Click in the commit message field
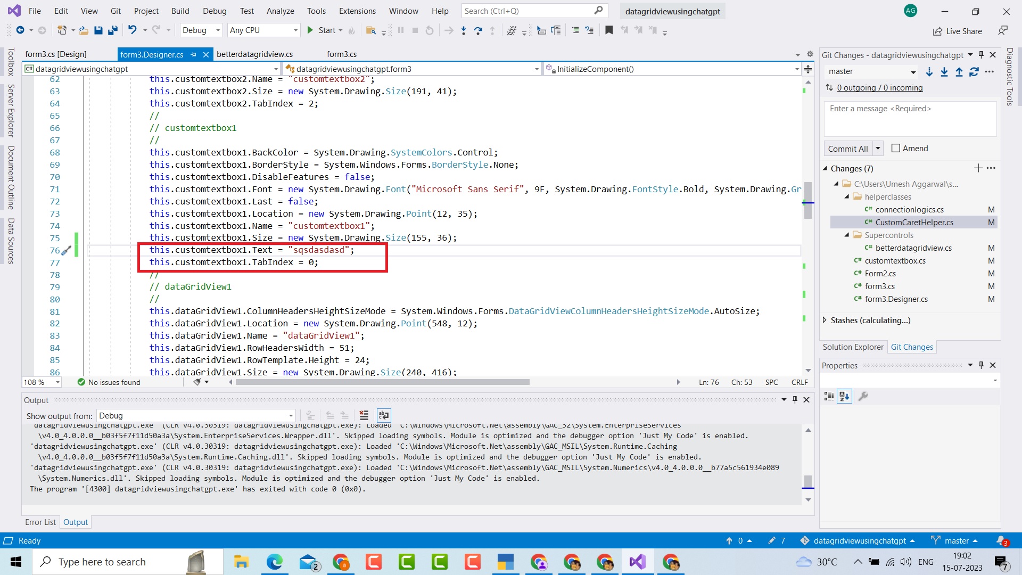1022x575 pixels. click(x=910, y=119)
